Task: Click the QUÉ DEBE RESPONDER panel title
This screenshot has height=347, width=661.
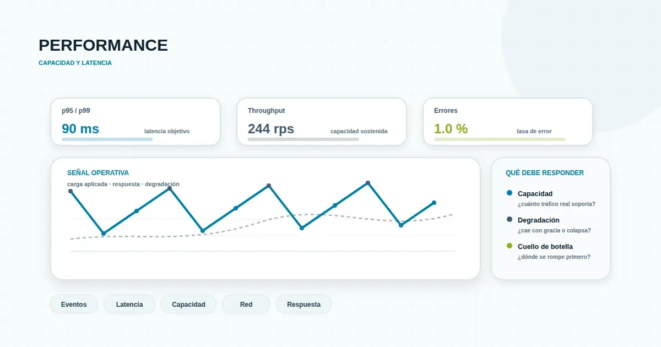Action: (x=545, y=173)
